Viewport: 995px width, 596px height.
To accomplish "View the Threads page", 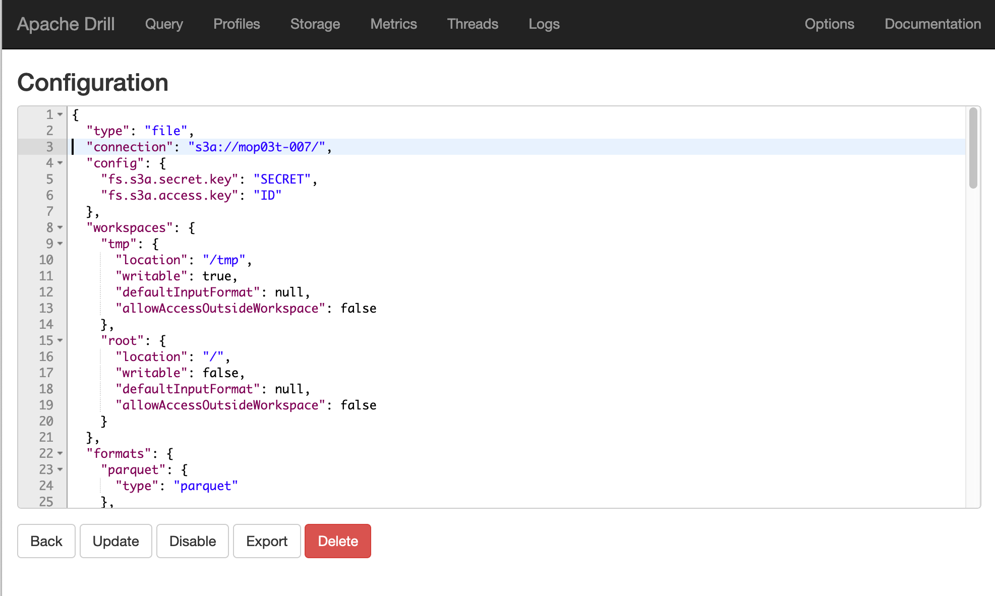I will pyautogui.click(x=473, y=24).
